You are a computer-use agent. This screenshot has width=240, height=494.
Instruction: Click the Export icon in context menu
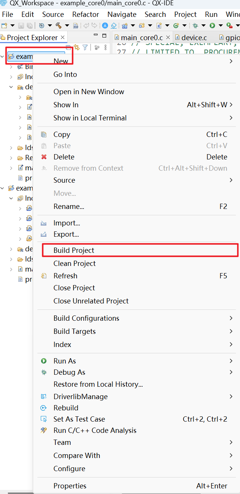click(44, 234)
